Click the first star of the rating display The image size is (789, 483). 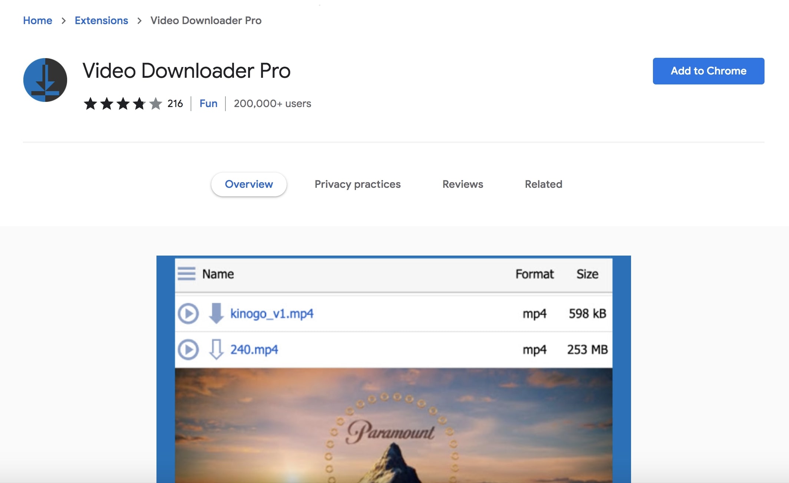coord(90,104)
